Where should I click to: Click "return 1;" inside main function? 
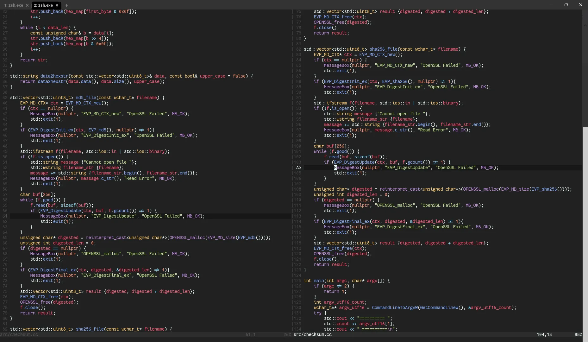[x=335, y=292]
